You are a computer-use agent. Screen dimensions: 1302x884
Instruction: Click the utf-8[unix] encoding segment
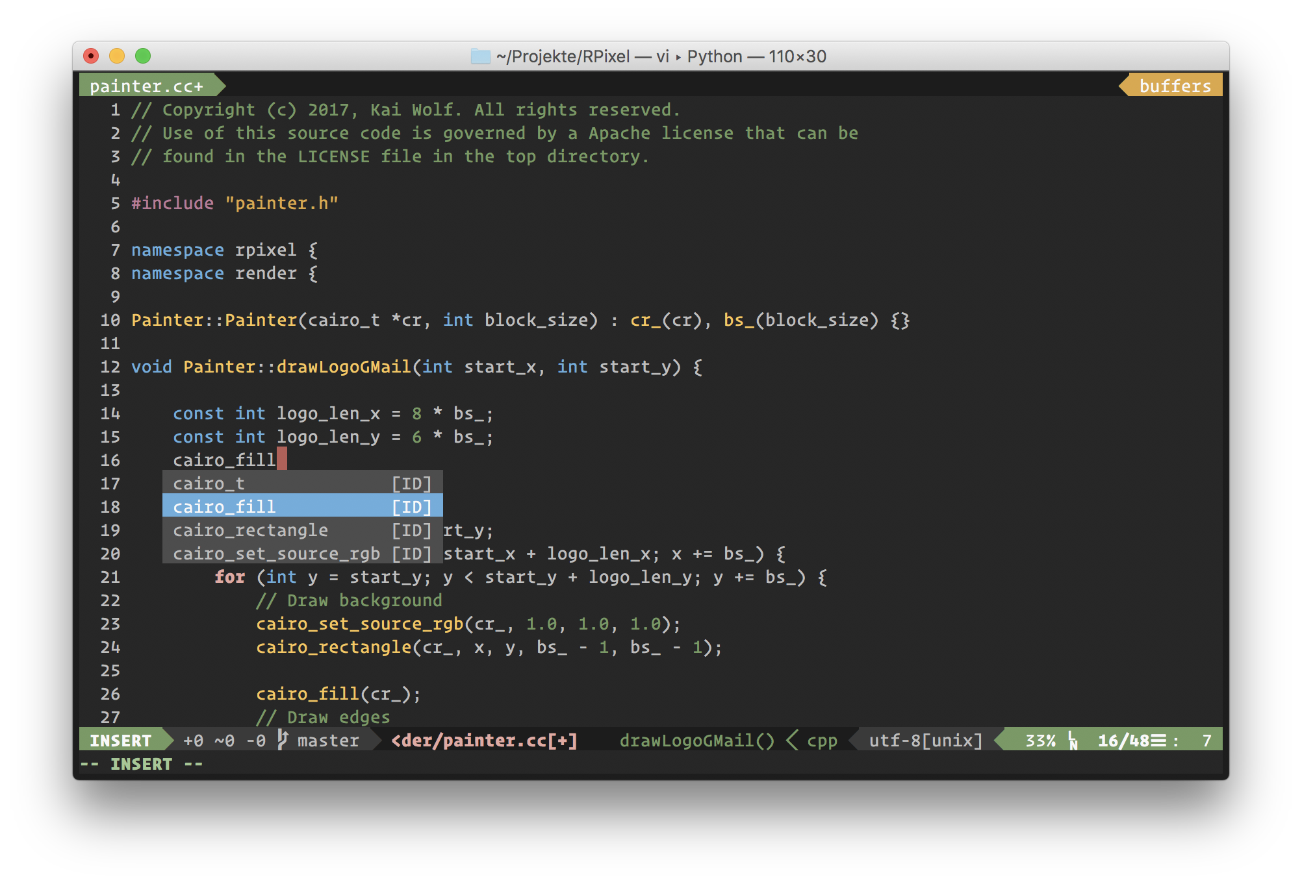(925, 741)
